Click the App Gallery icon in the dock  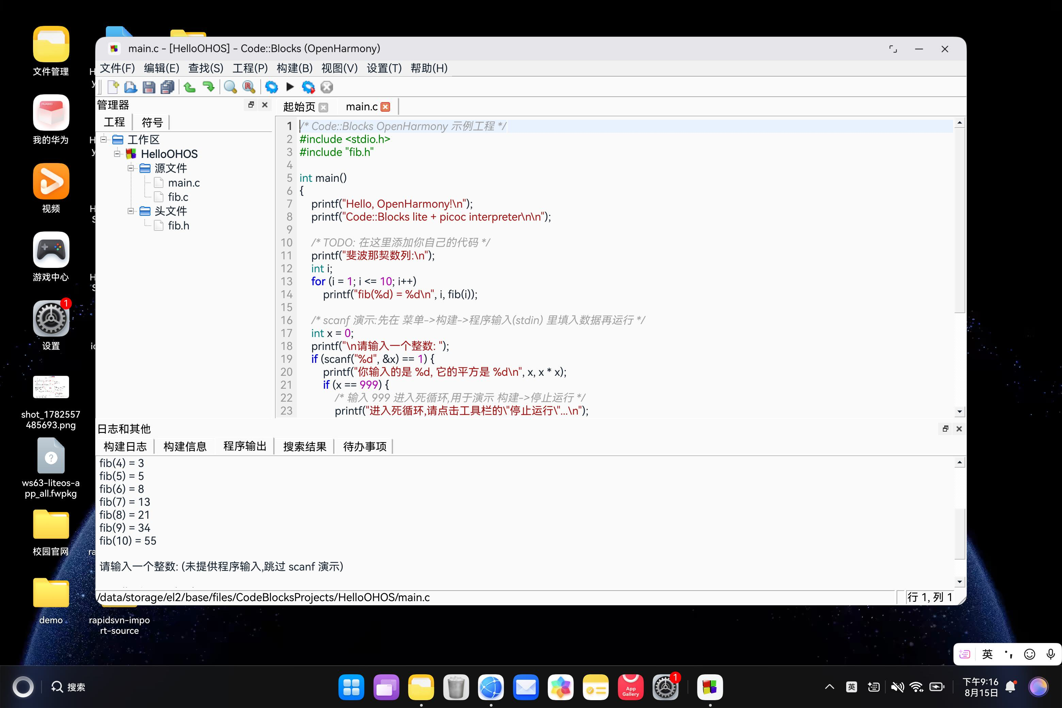click(x=630, y=687)
